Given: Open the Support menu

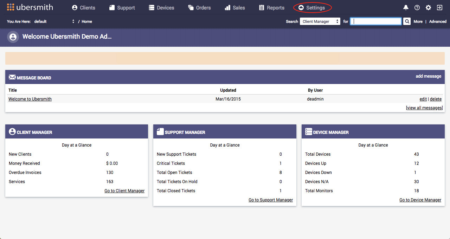Looking at the screenshot, I should coord(122,8).
